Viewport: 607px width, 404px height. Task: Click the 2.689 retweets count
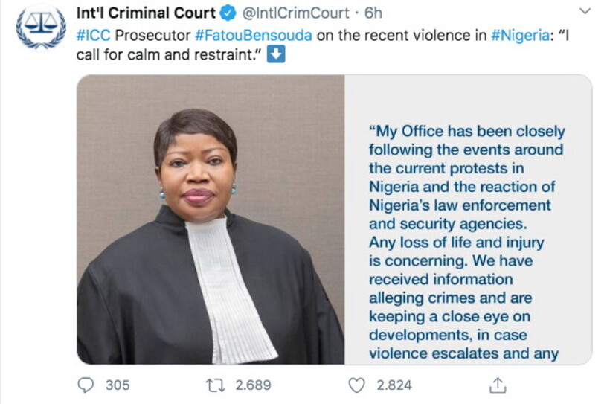click(x=253, y=385)
